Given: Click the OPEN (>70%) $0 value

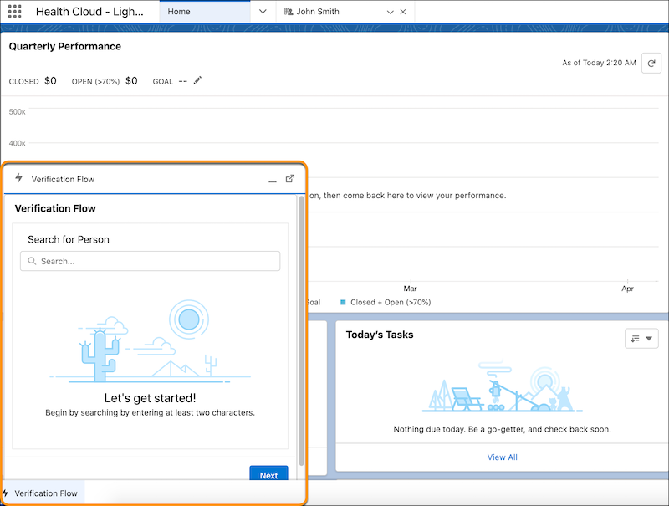Looking at the screenshot, I should pyautogui.click(x=131, y=80).
